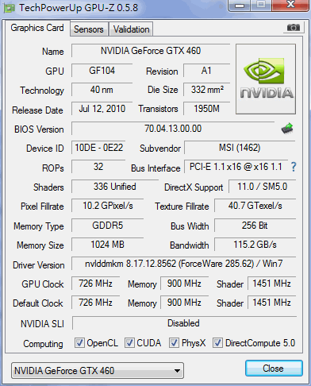
Task: Select the Graphics Card tab
Action: [37, 28]
